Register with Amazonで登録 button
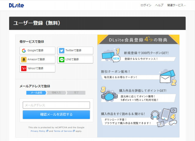This screenshot has height=141, width=195. pyautogui.click(x=37, y=60)
